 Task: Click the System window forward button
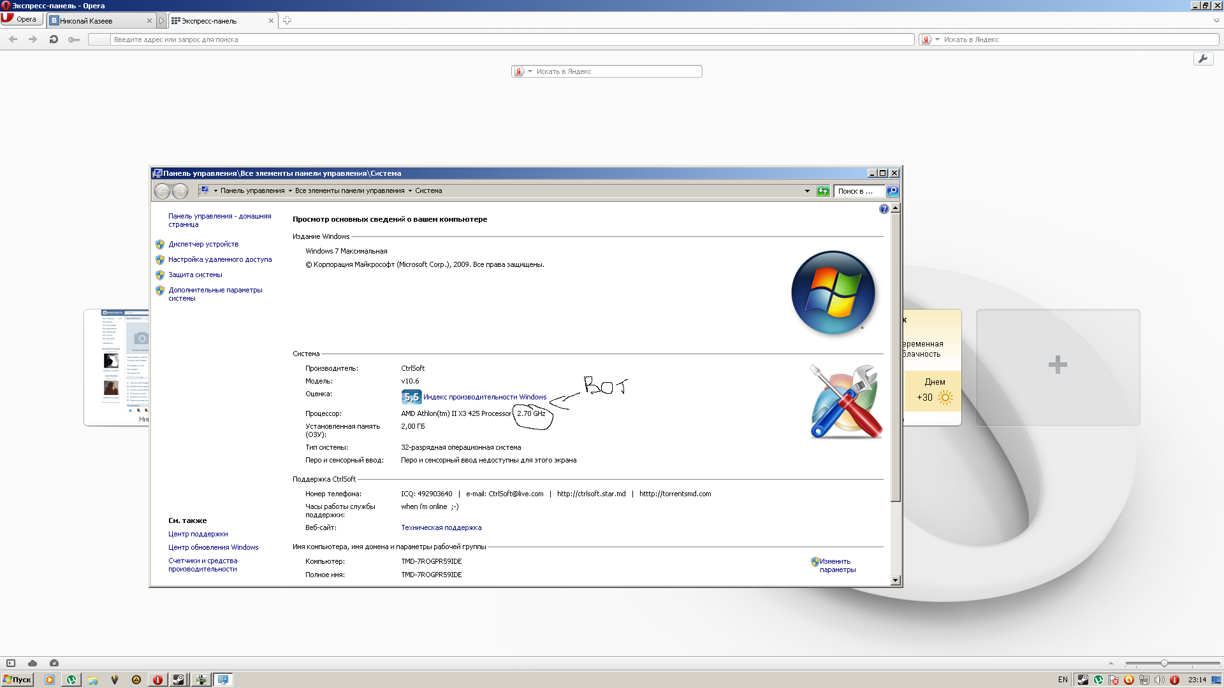[180, 190]
